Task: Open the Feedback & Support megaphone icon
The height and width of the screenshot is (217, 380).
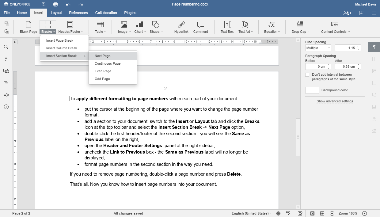Action: [x=6, y=95]
